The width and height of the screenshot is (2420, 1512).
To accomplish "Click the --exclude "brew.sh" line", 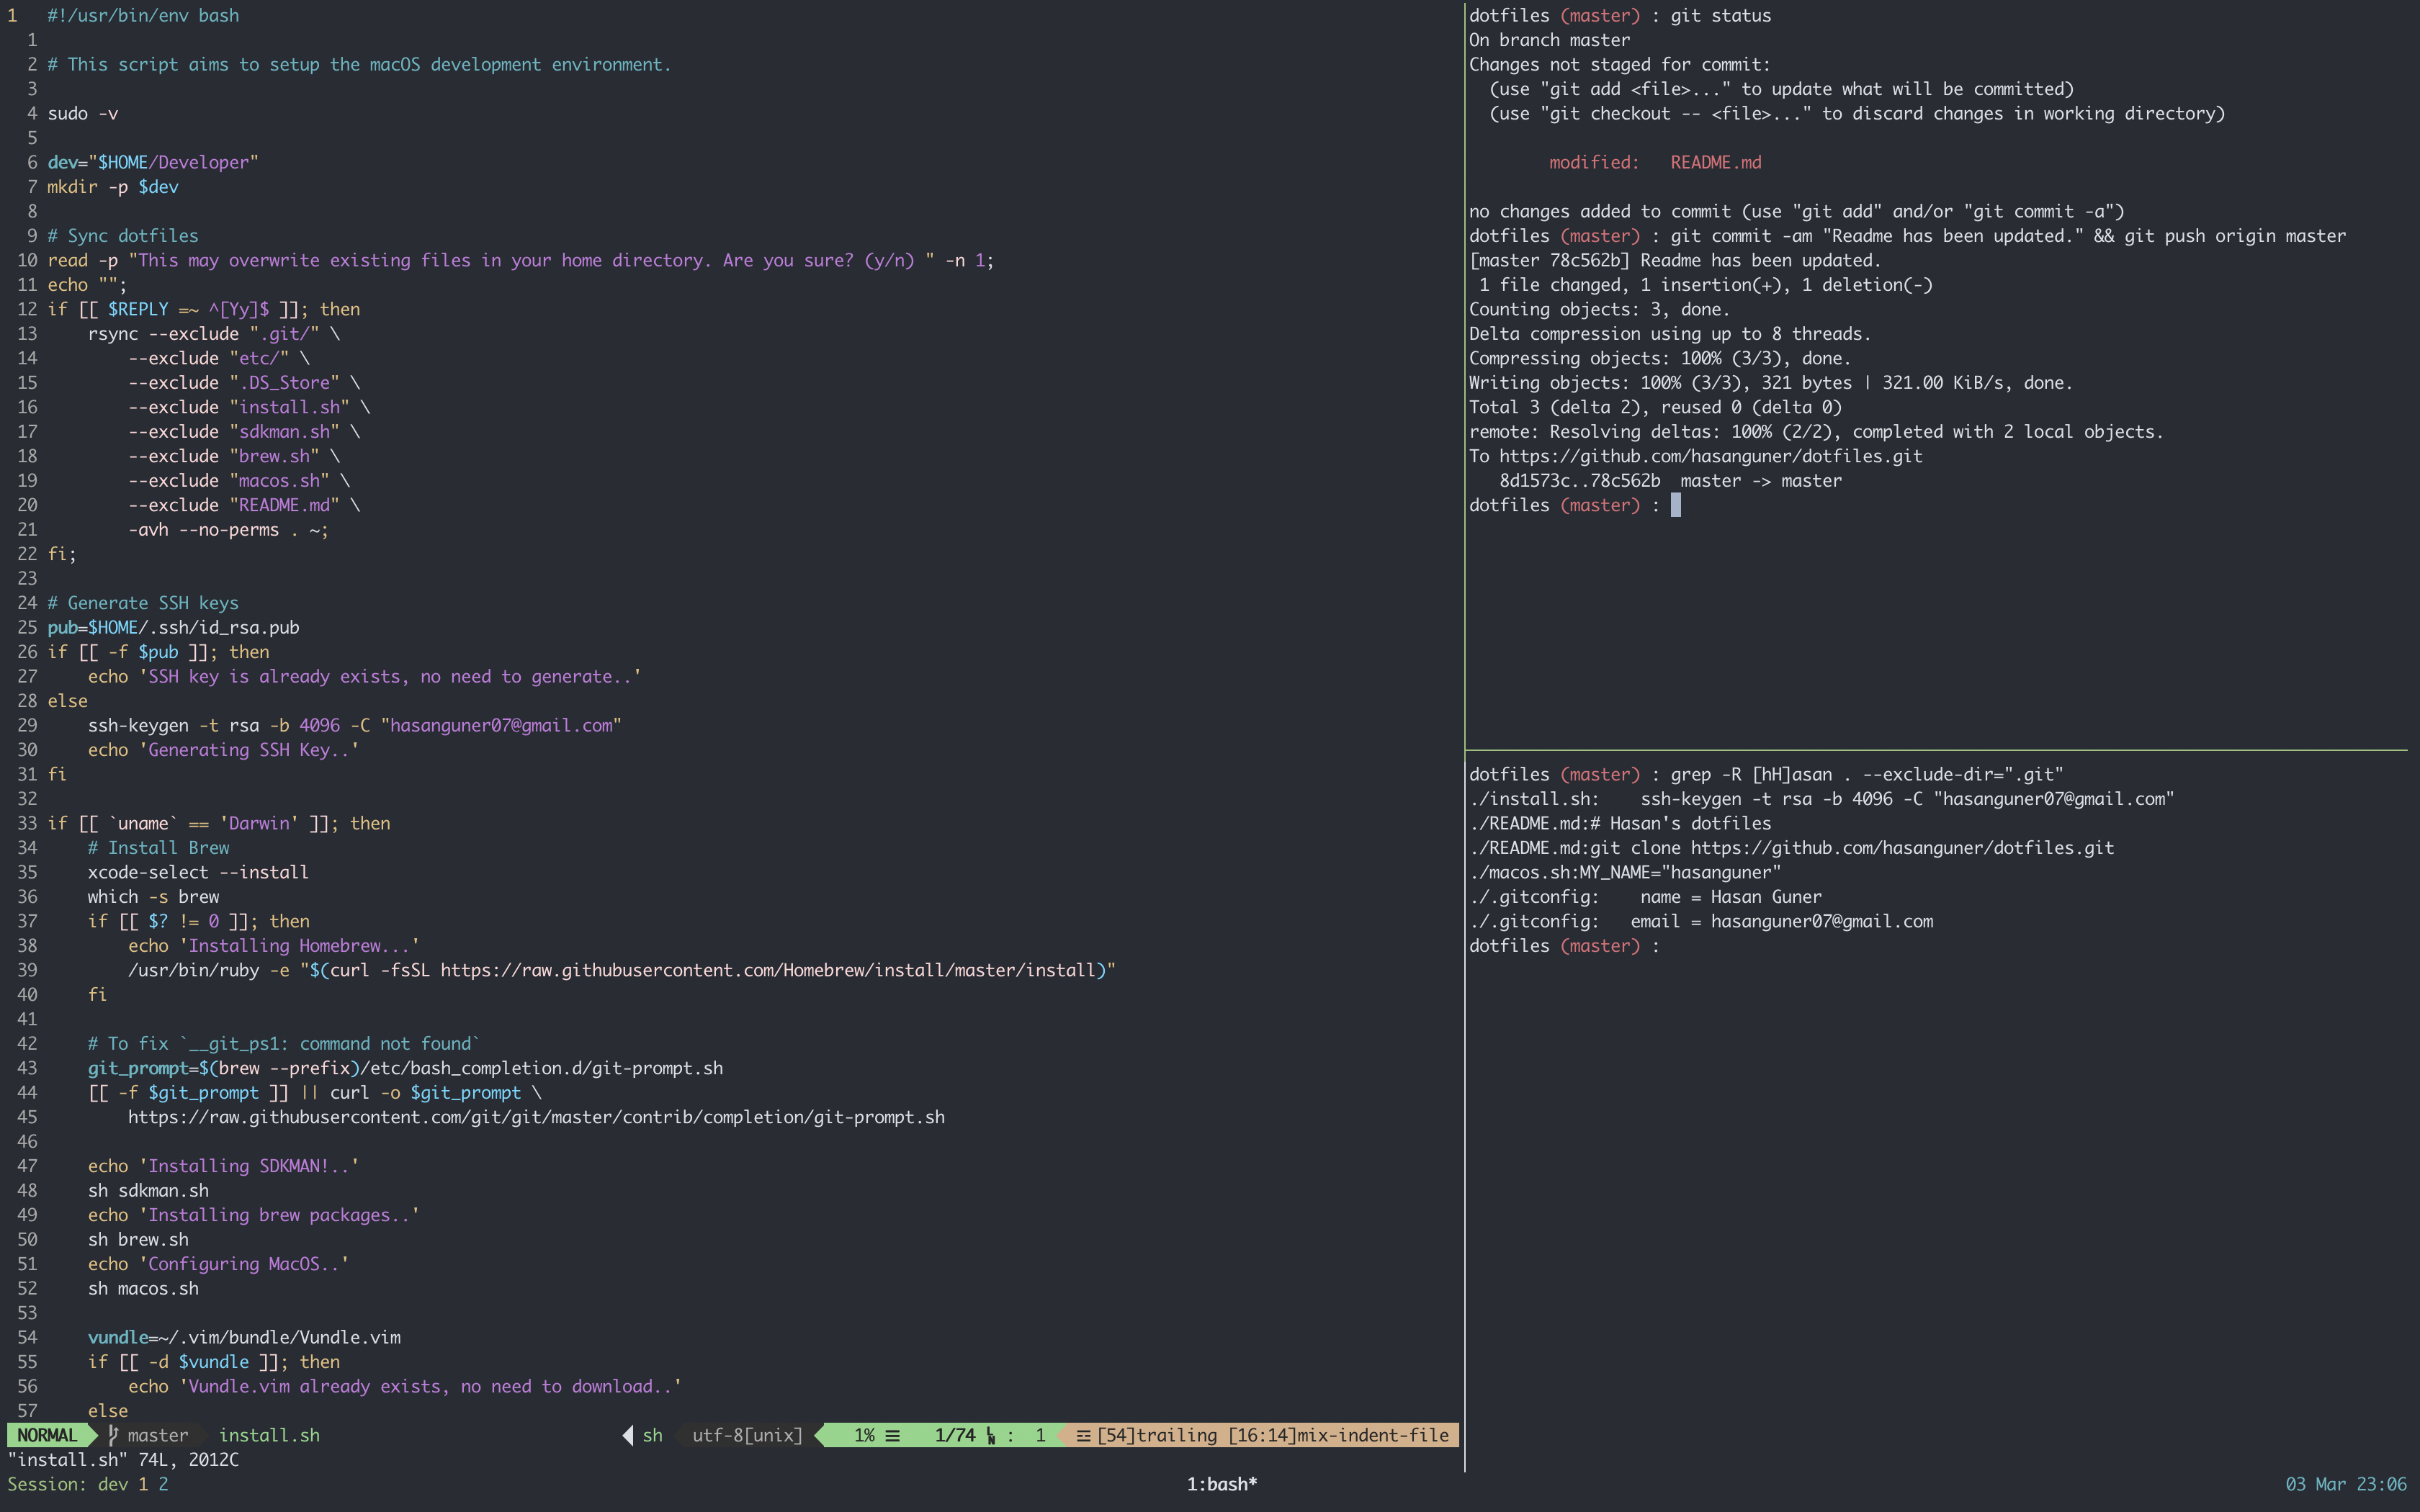I will pyautogui.click(x=234, y=456).
